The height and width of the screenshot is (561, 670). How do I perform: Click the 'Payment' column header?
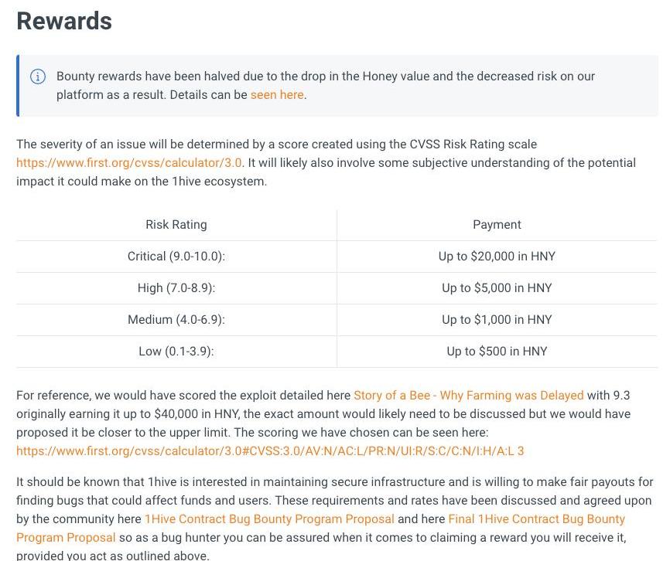coord(497,224)
